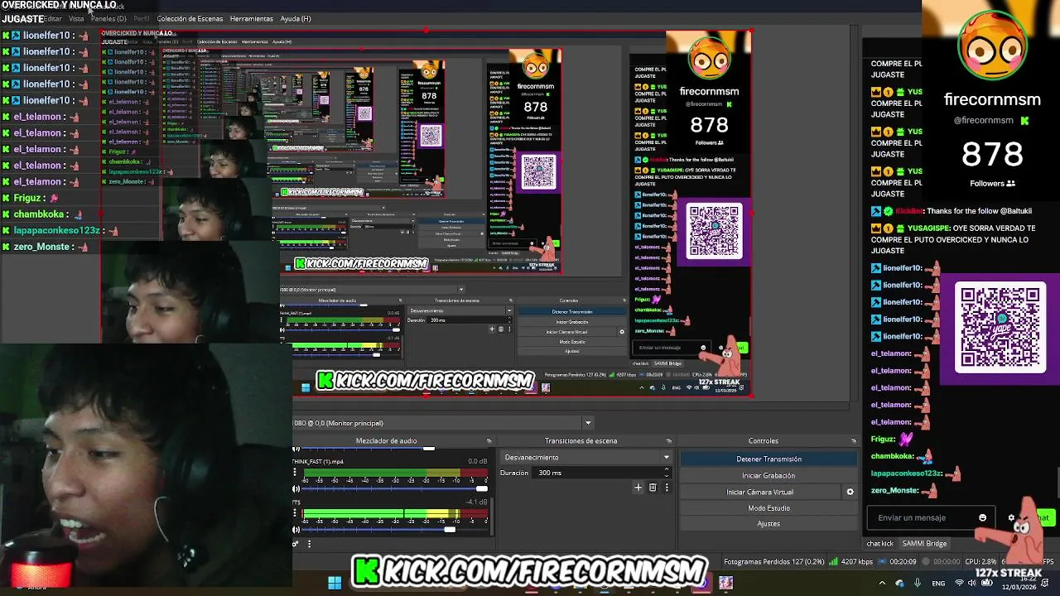Switch to the SAMMI Bridge tab

point(924,544)
